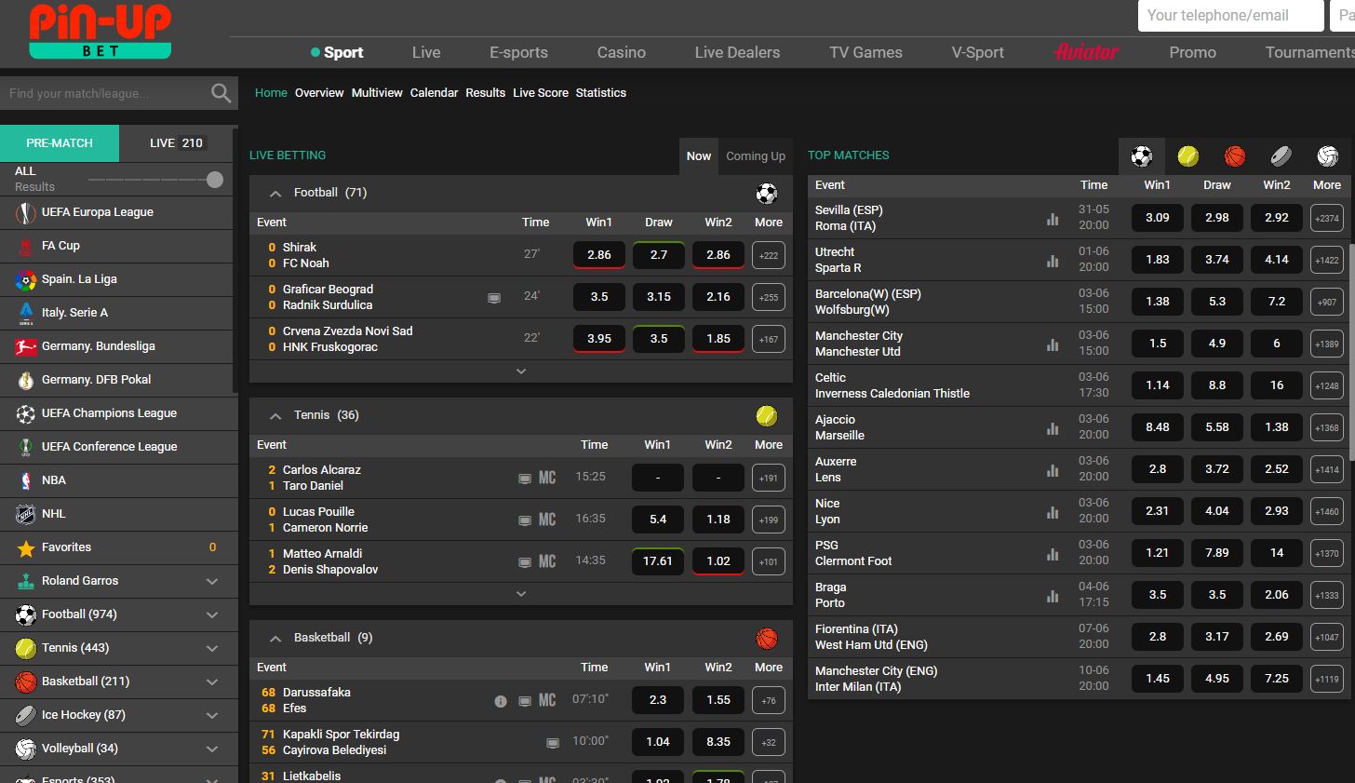Expand Volleyball (34) in sidebar
The image size is (1355, 783).
point(212,749)
